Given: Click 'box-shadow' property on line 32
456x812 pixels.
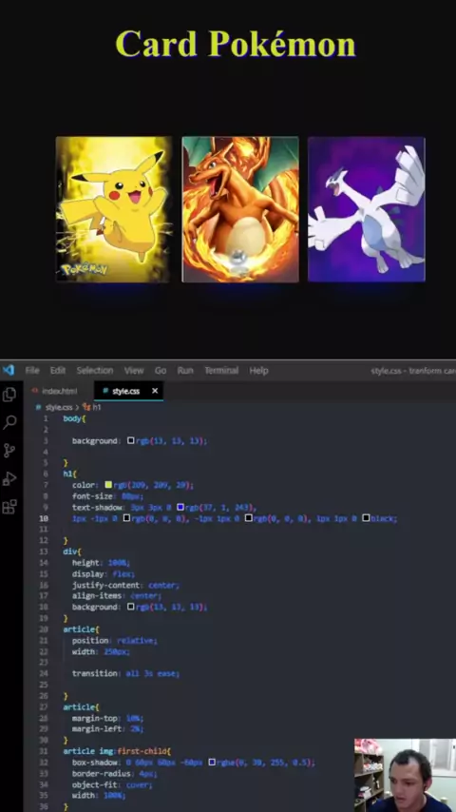Looking at the screenshot, I should coord(95,763).
